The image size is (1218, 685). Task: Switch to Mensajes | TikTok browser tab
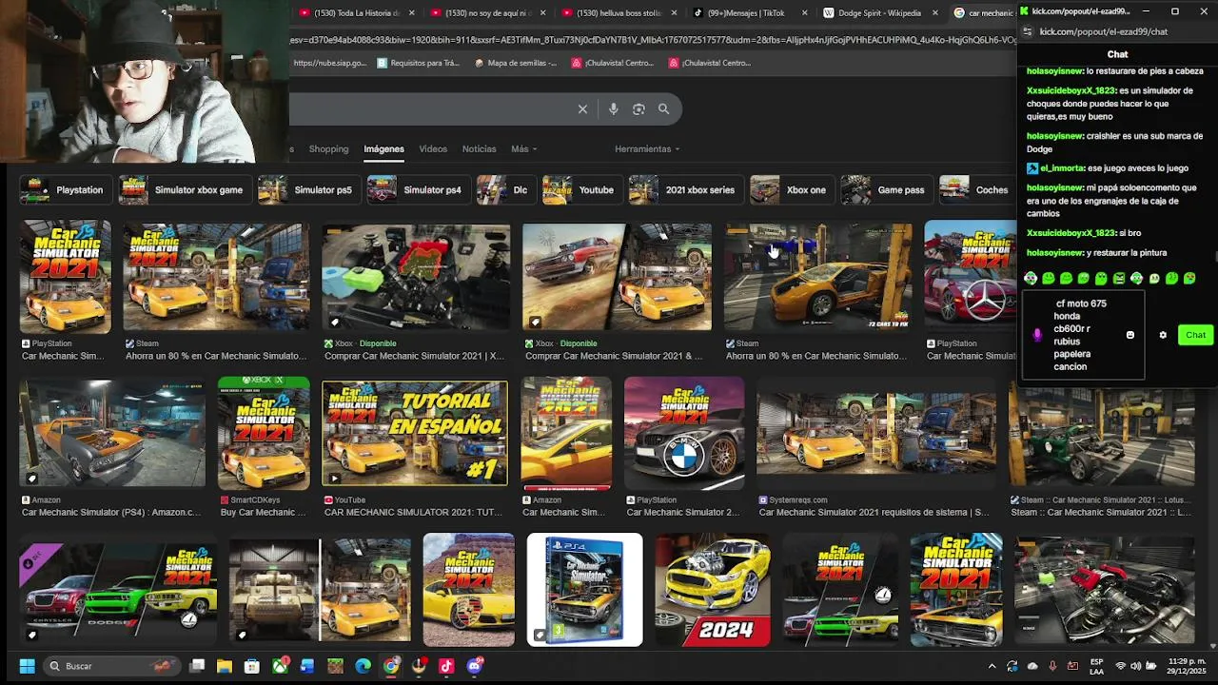[x=748, y=12]
